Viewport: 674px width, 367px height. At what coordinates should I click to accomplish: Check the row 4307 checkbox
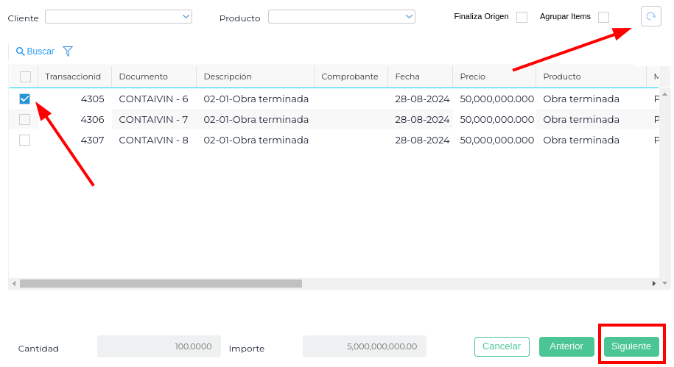tap(25, 140)
